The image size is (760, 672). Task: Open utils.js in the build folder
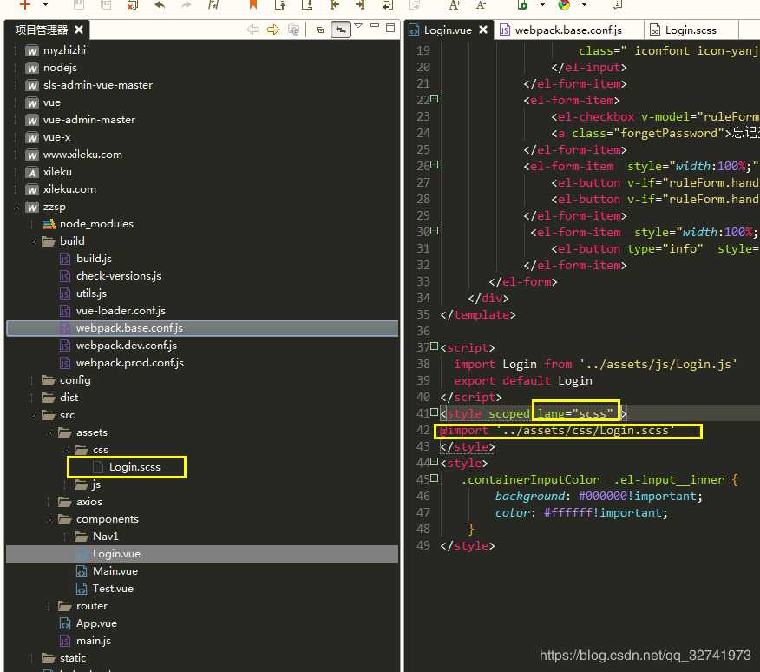tap(91, 293)
